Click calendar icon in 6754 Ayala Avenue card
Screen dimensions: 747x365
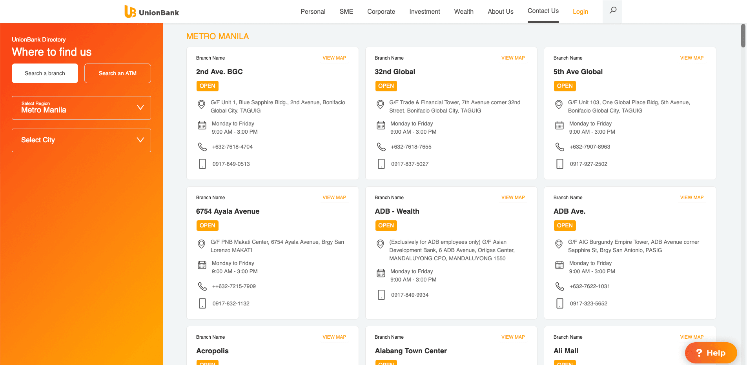(x=202, y=265)
